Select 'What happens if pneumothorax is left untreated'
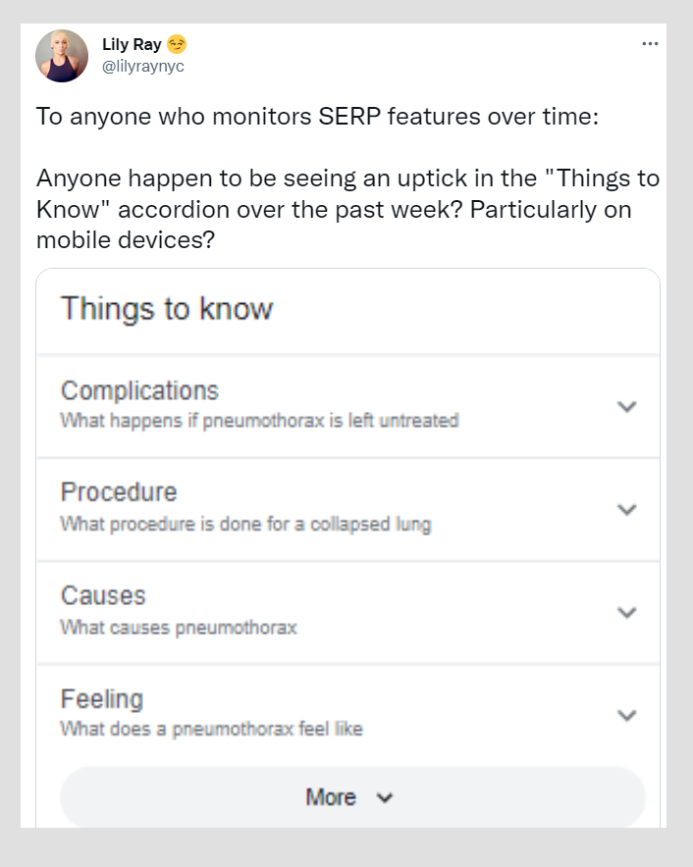 point(259,421)
